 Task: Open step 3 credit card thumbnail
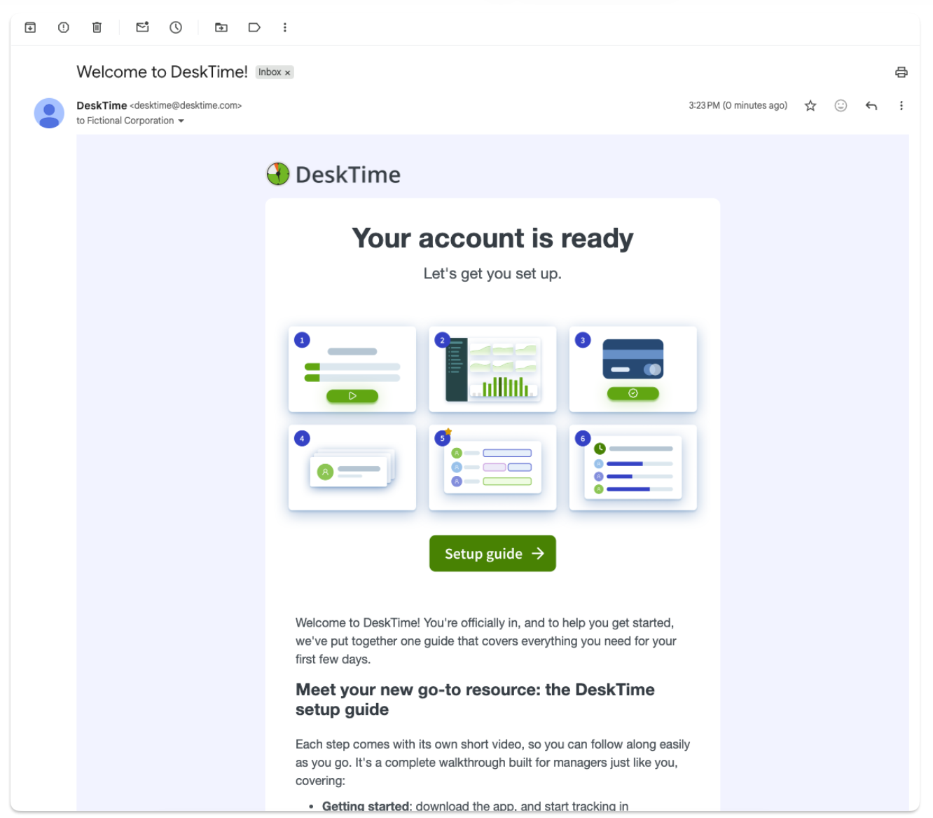pyautogui.click(x=633, y=369)
